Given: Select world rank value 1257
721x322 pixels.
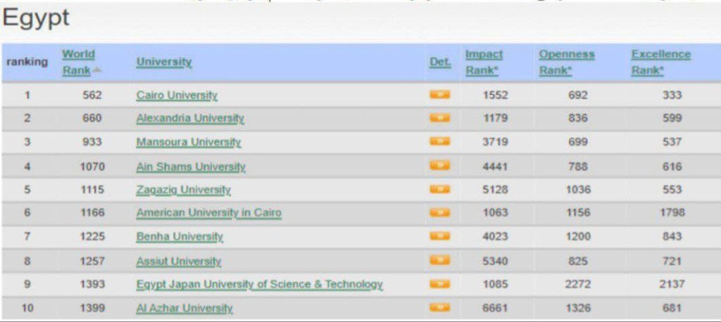Looking at the screenshot, I should coord(92,261).
